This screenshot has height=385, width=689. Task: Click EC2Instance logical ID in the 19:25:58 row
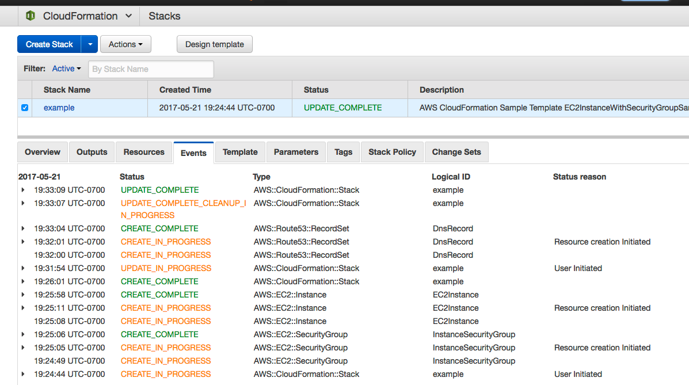(456, 295)
